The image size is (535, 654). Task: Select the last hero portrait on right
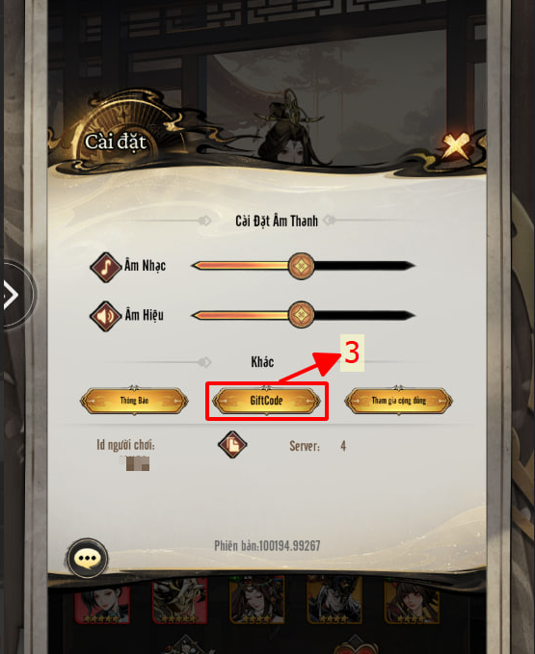tap(412, 601)
